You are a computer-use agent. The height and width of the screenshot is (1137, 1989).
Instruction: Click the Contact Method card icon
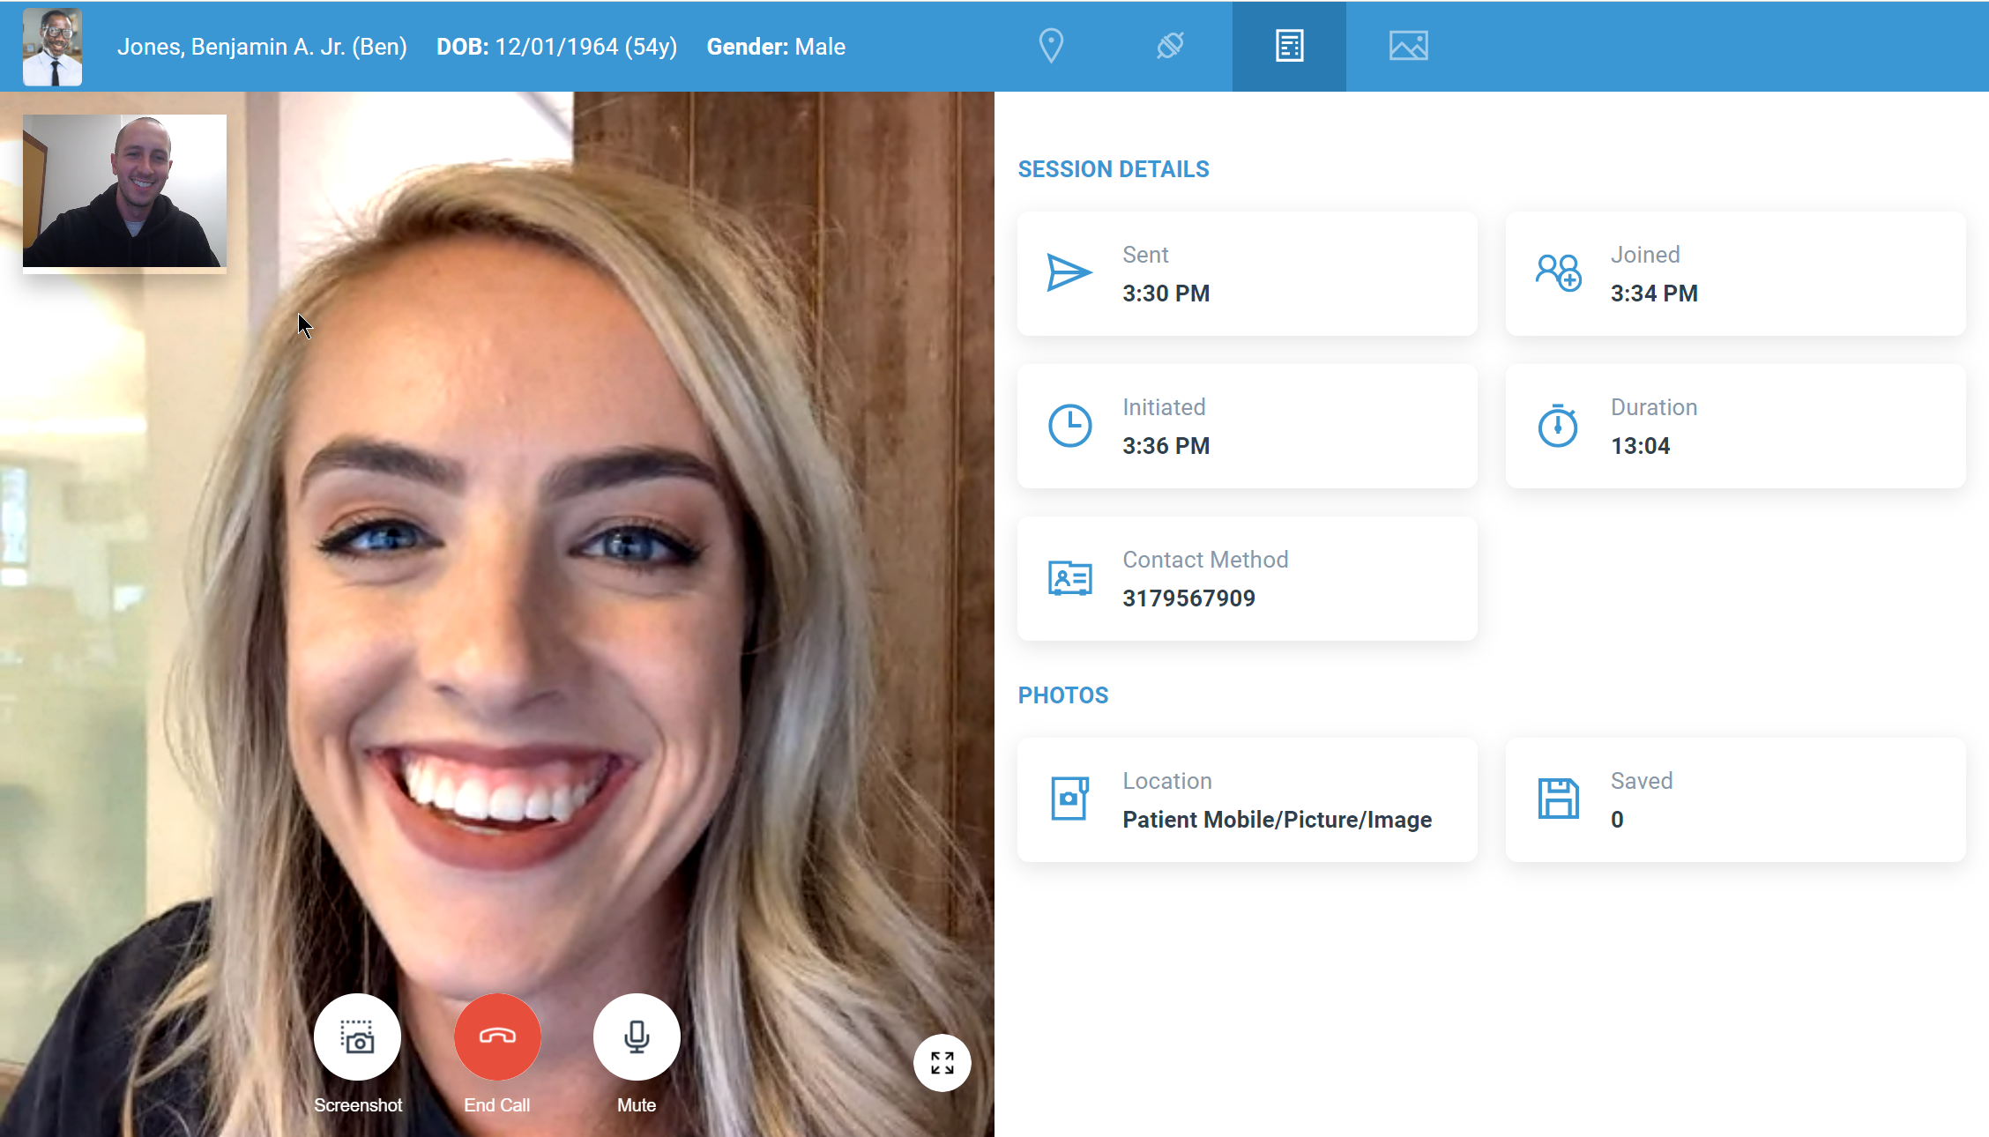click(x=1069, y=578)
